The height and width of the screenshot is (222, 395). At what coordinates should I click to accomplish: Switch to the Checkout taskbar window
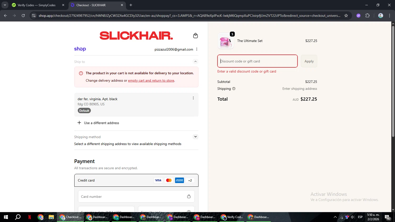click(x=71, y=217)
